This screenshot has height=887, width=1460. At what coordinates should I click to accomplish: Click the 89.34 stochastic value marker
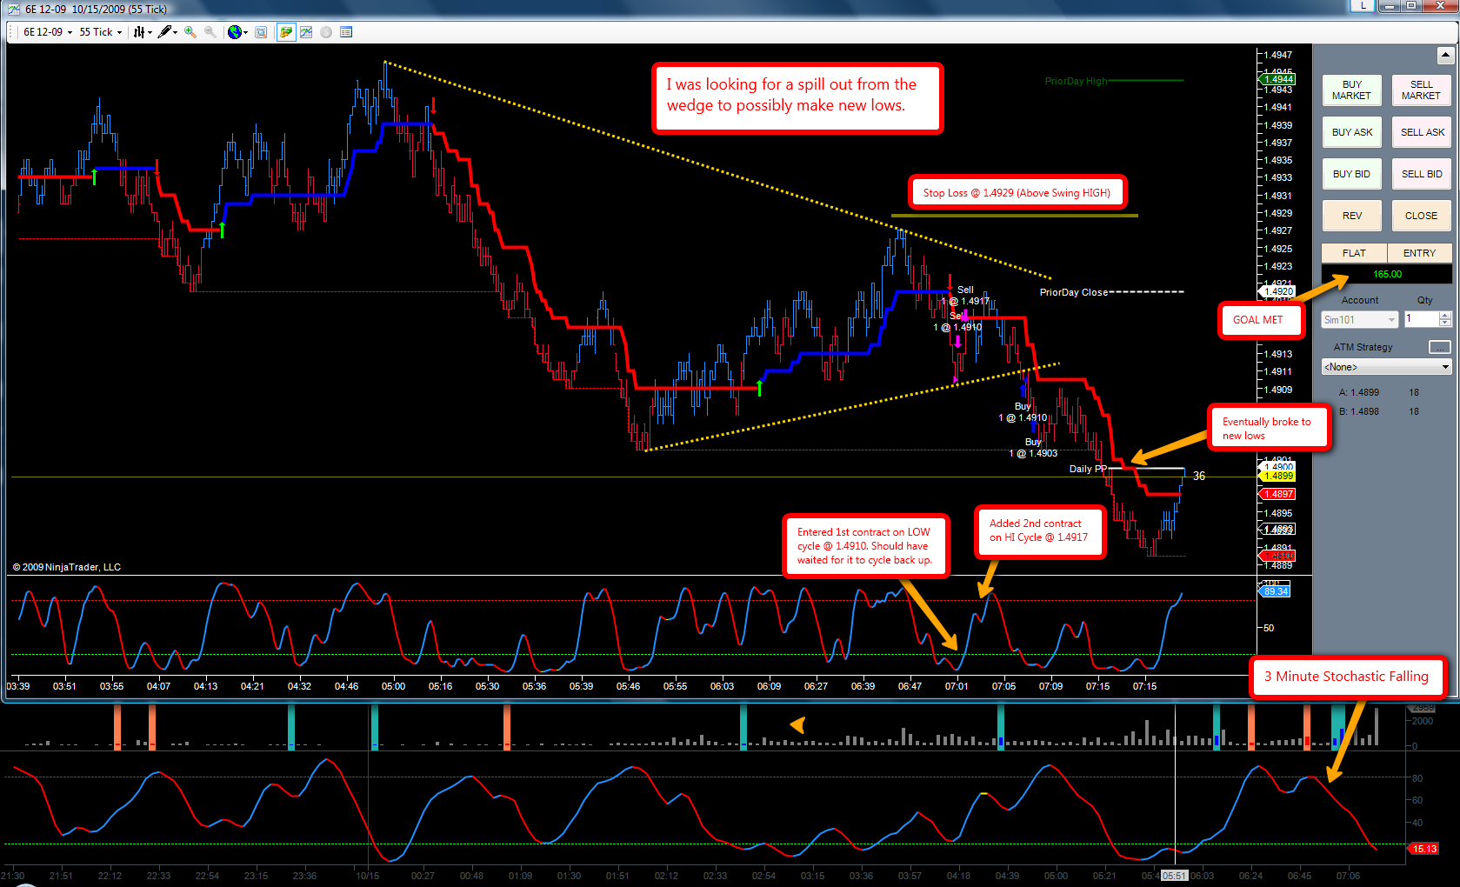click(1276, 591)
